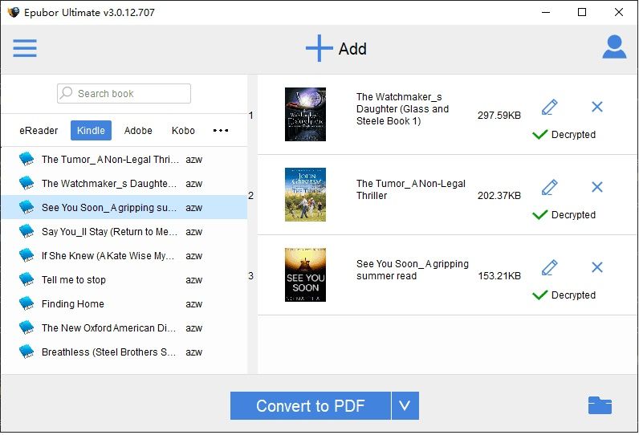Click file size 297.59KB

click(499, 116)
